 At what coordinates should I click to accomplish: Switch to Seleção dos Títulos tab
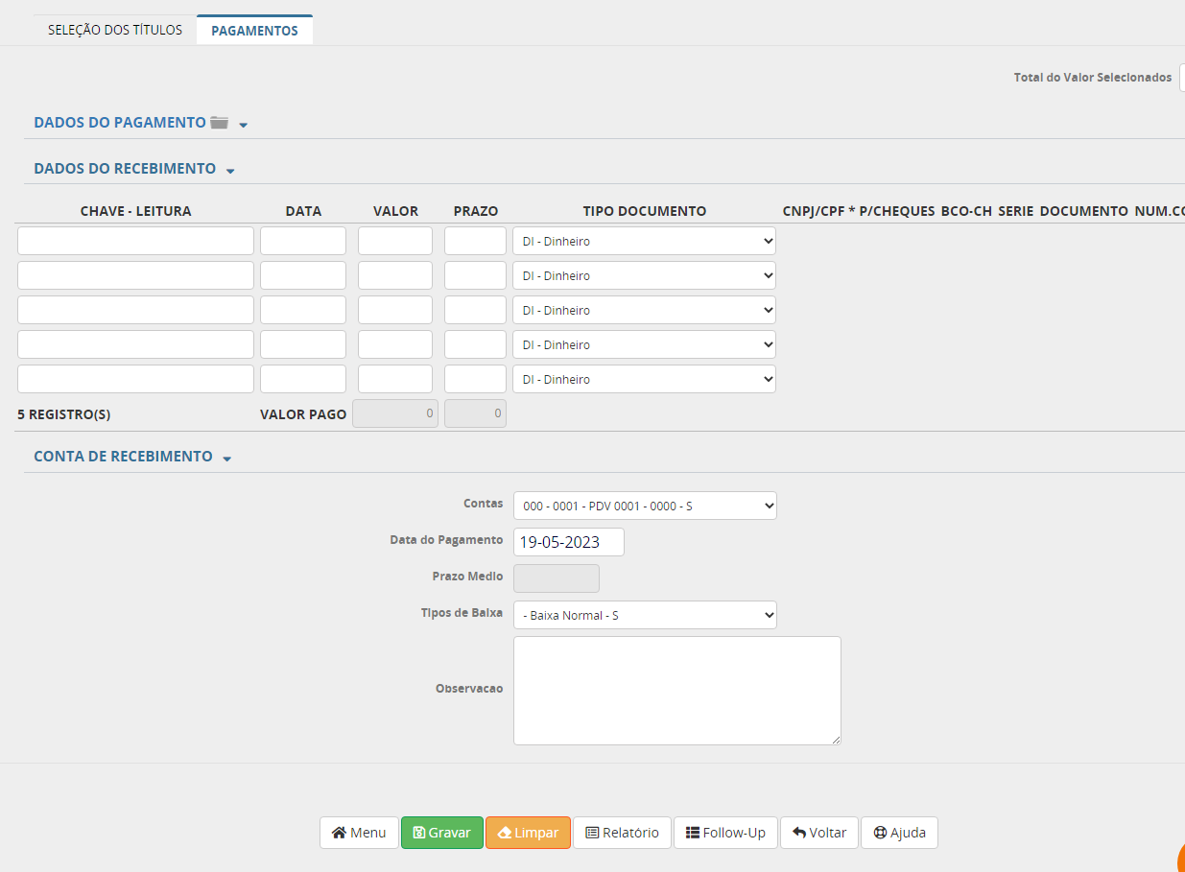[x=115, y=30]
